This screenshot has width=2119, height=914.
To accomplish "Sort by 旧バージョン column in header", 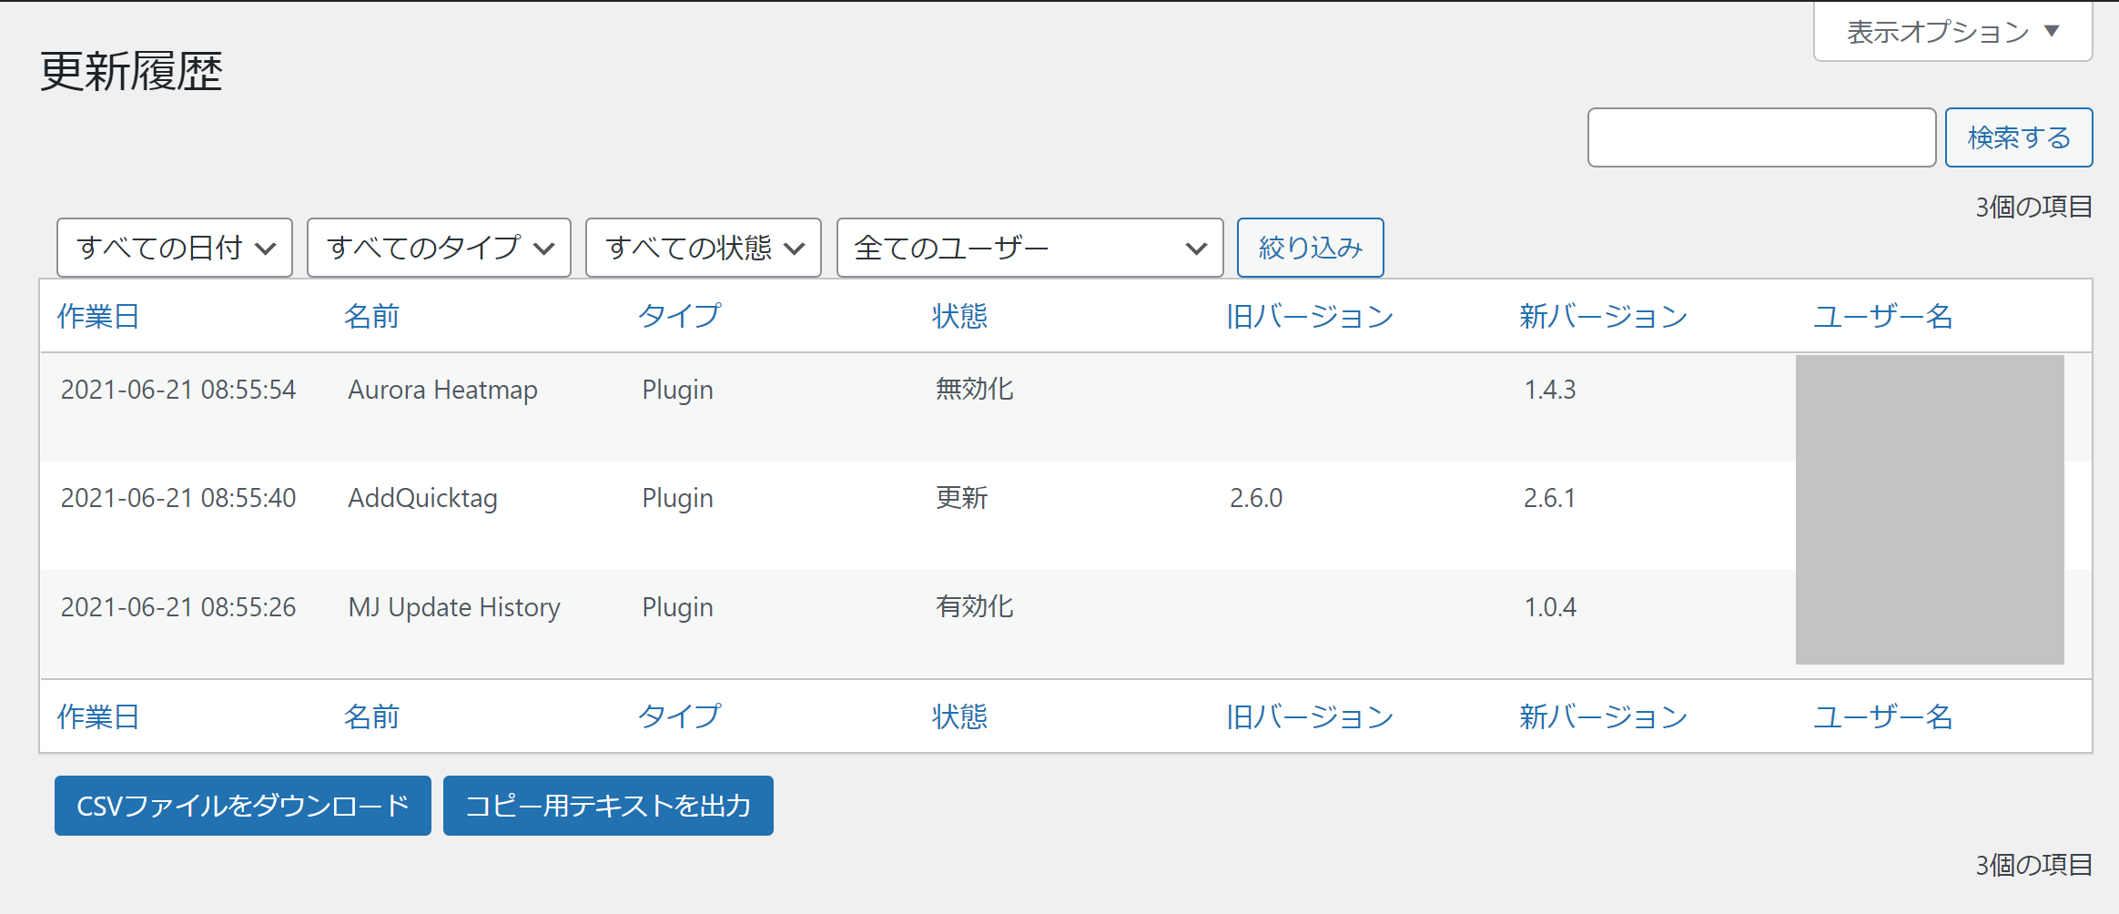I will [1310, 316].
